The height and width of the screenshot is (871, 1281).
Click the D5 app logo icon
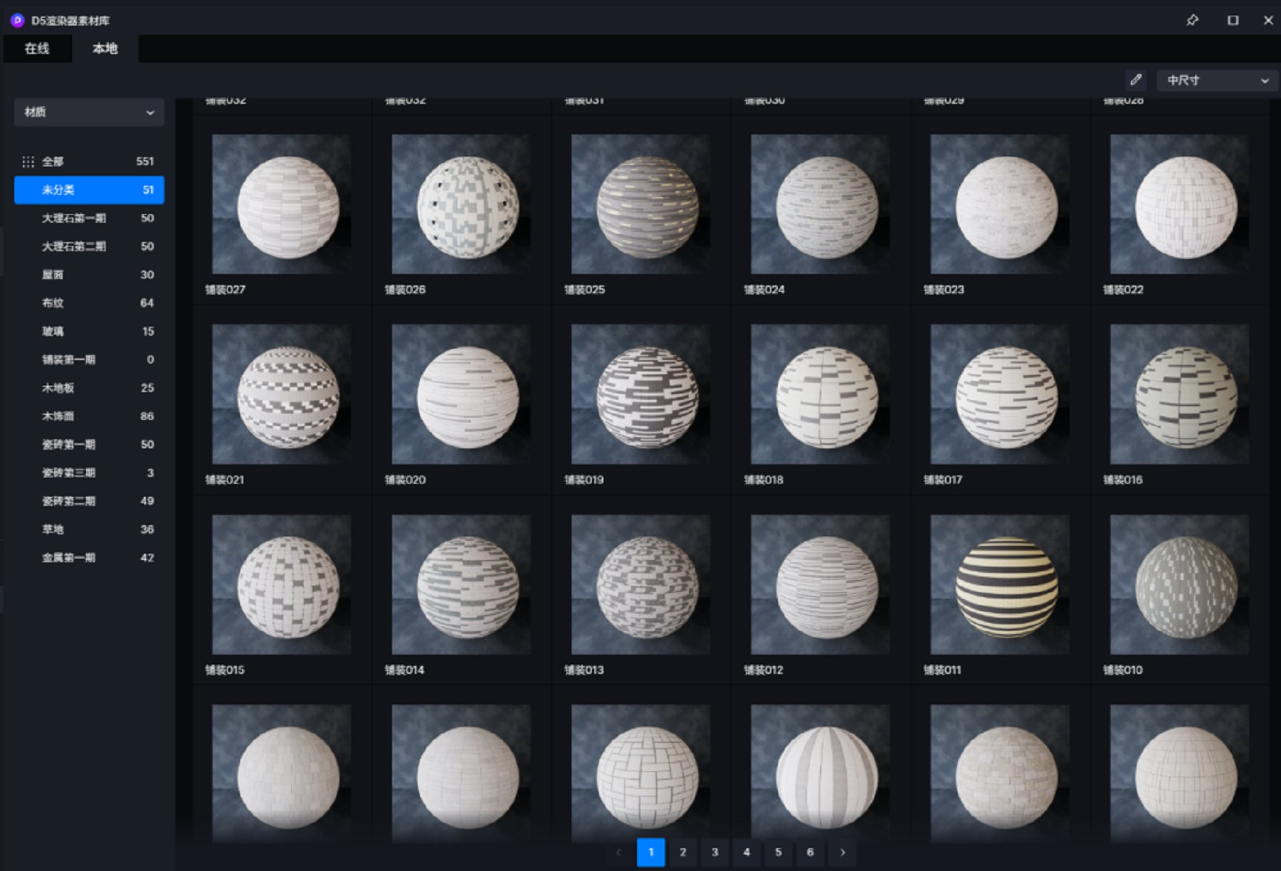17,20
